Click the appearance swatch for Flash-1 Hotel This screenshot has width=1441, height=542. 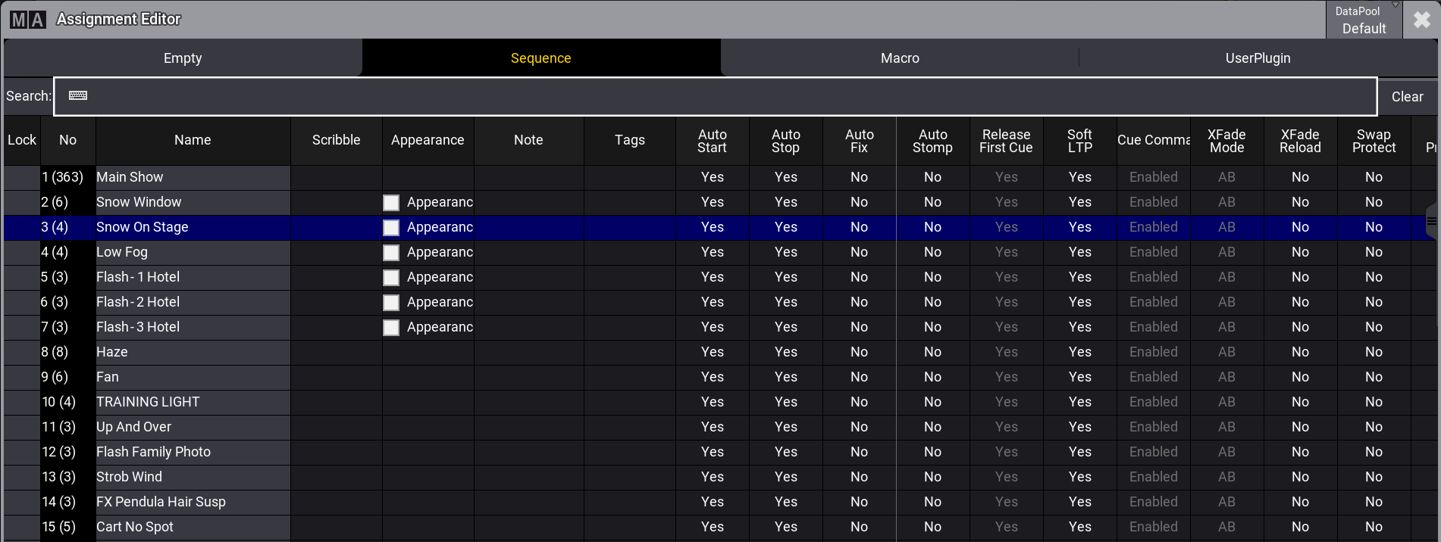coord(391,277)
